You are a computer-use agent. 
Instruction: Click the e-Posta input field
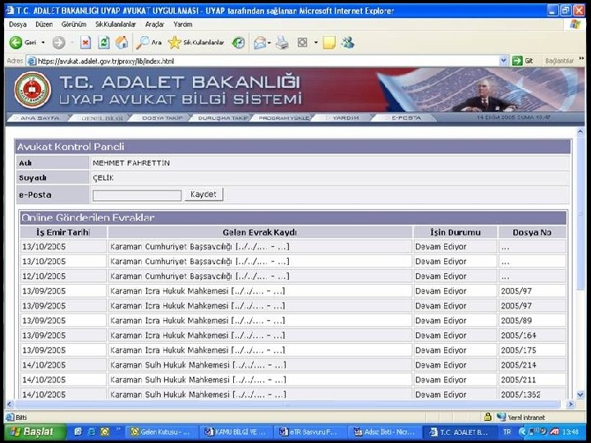pos(137,195)
